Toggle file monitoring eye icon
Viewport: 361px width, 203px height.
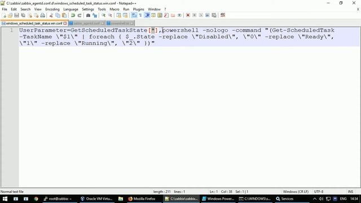[x=179, y=15]
